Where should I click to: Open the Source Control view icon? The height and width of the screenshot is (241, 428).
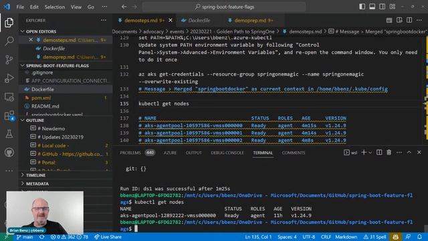click(9, 60)
